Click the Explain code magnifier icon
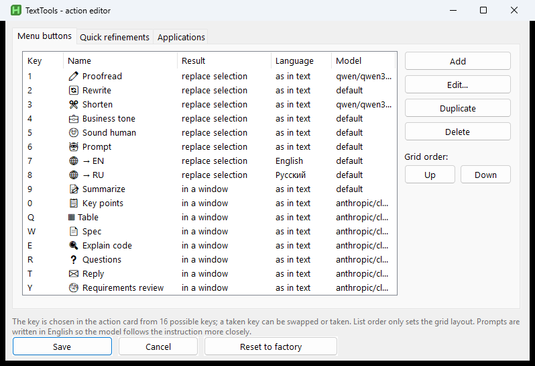 (x=73, y=245)
